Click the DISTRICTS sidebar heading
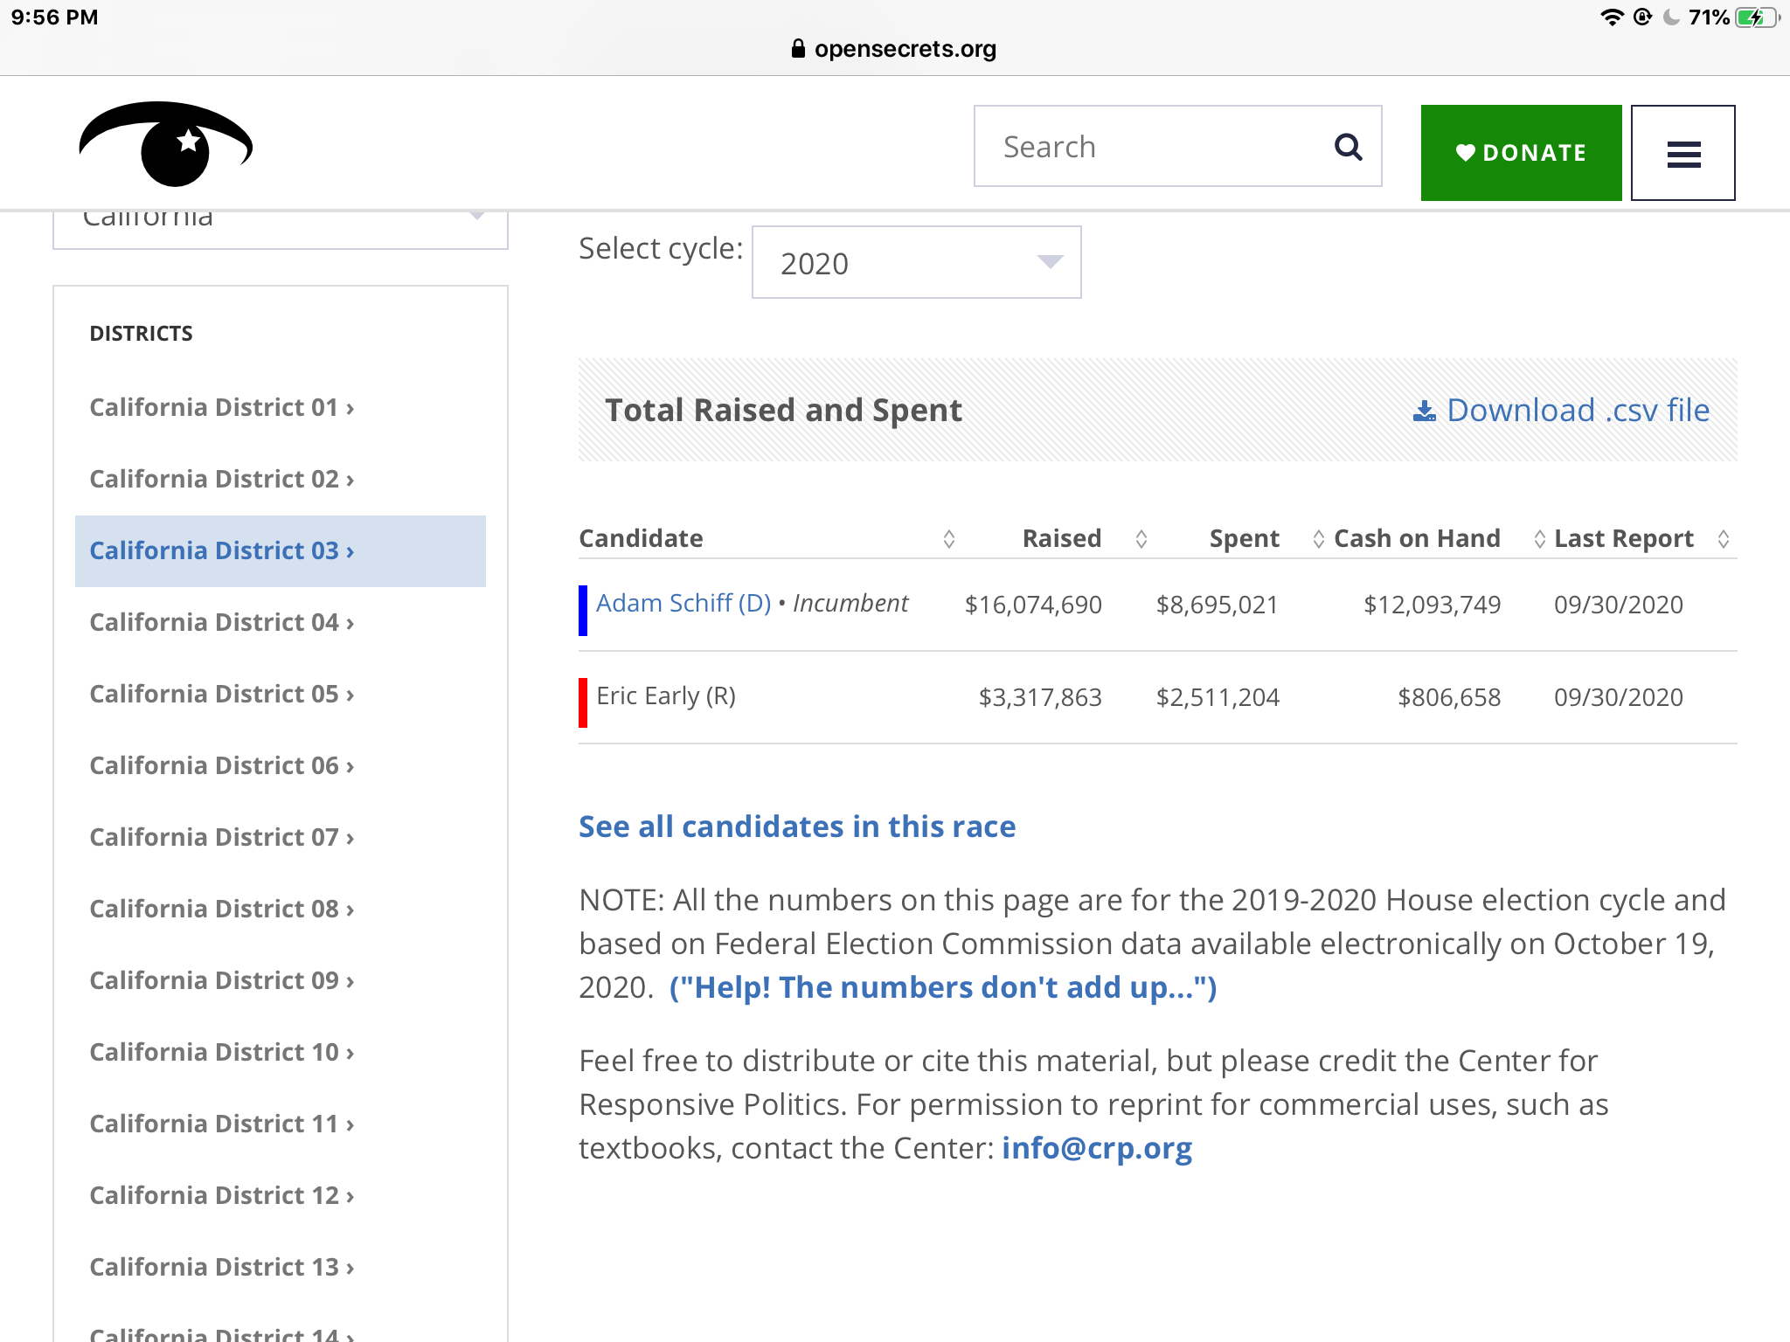The width and height of the screenshot is (1790, 1342). click(141, 334)
